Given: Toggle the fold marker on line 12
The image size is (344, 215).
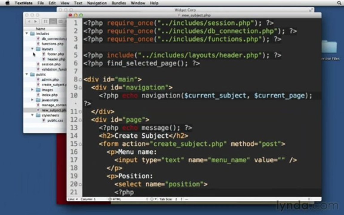Looking at the screenshot, I should pos(80,120).
